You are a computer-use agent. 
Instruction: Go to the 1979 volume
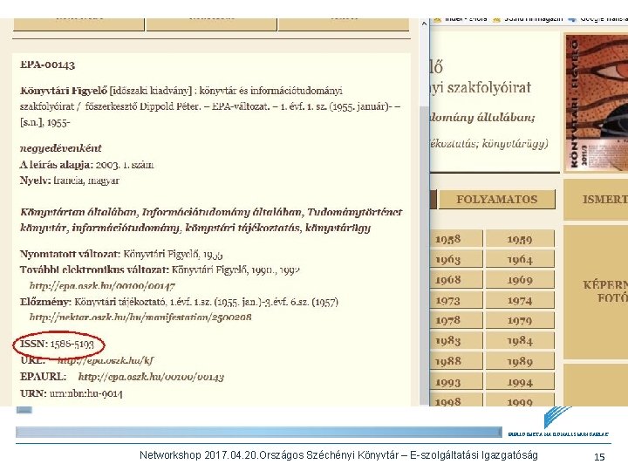tap(520, 320)
